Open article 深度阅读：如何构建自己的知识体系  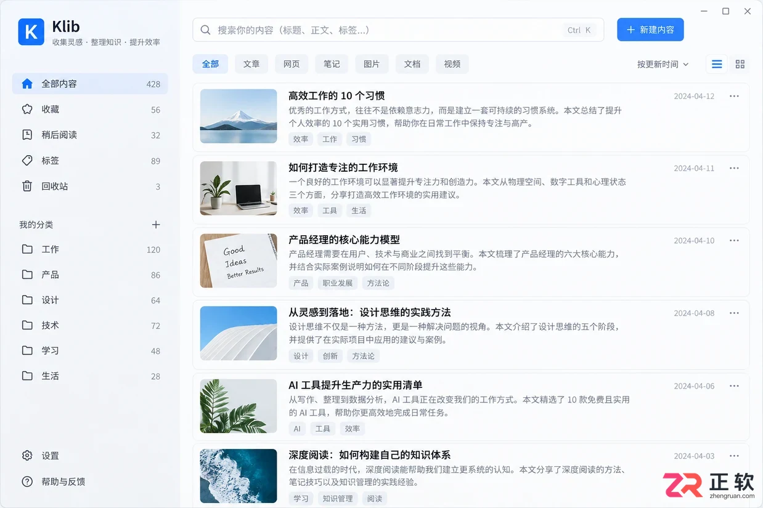pyautogui.click(x=370, y=455)
